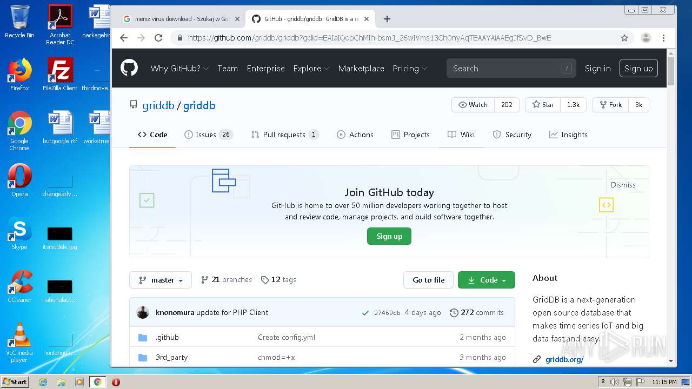
Task: Click the Fork button
Action: point(610,105)
